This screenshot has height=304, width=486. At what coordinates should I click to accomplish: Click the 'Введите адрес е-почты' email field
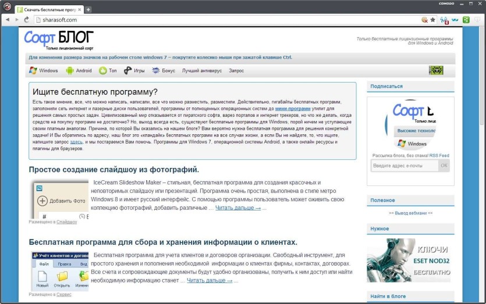pyautogui.click(x=405, y=166)
